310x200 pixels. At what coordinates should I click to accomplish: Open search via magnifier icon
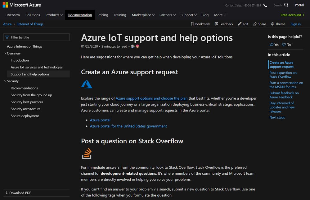coord(286,5)
